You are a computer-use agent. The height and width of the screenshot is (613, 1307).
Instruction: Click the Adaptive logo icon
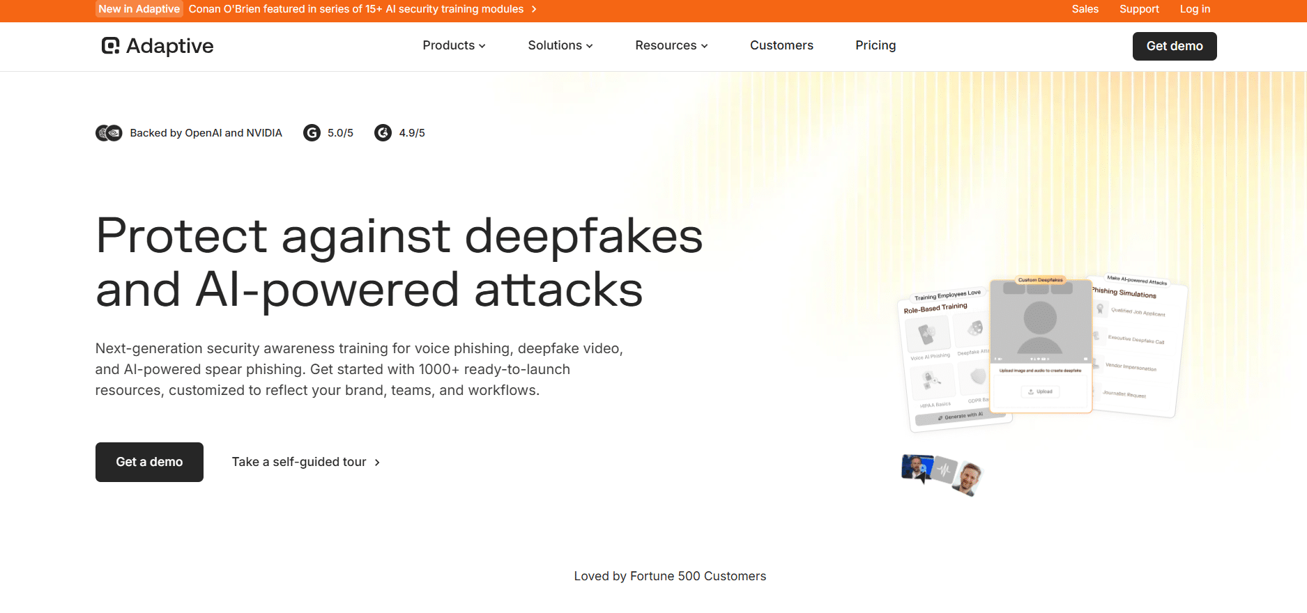pos(110,46)
